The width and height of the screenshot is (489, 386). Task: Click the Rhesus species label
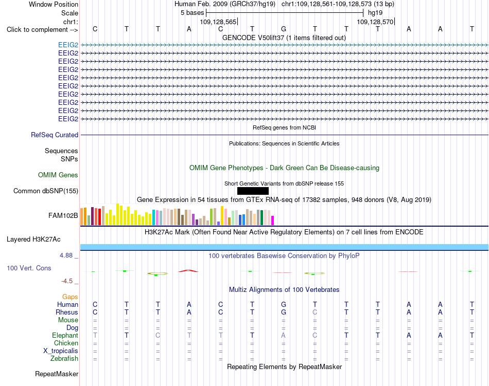point(67,312)
